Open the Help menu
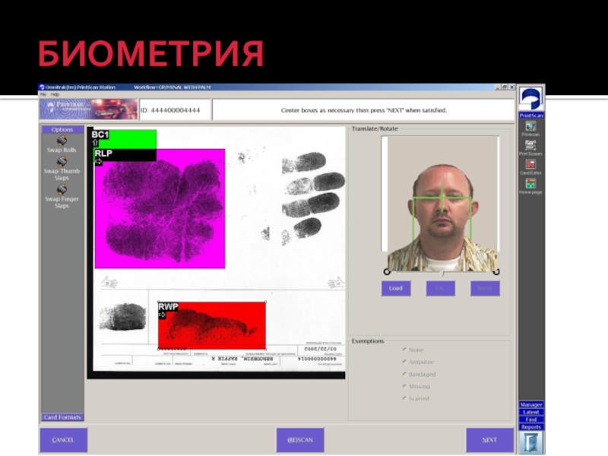The width and height of the screenshot is (608, 456). pyautogui.click(x=55, y=94)
